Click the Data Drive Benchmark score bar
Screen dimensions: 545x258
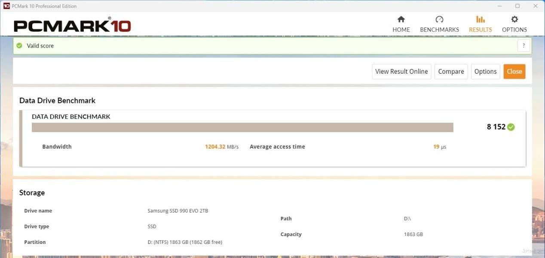(x=242, y=127)
